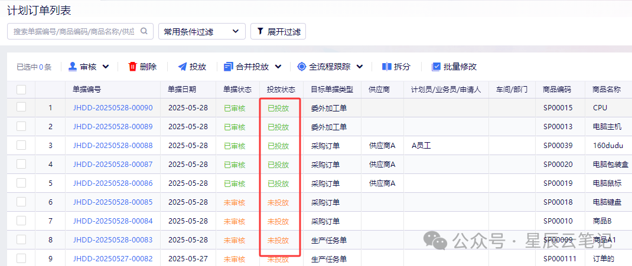The height and width of the screenshot is (266, 632).
Task: Click the 已选中0条 selection count text
Action: 34,67
